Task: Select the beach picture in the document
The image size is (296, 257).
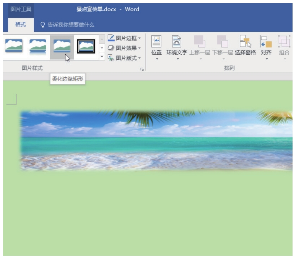Action: click(156, 141)
